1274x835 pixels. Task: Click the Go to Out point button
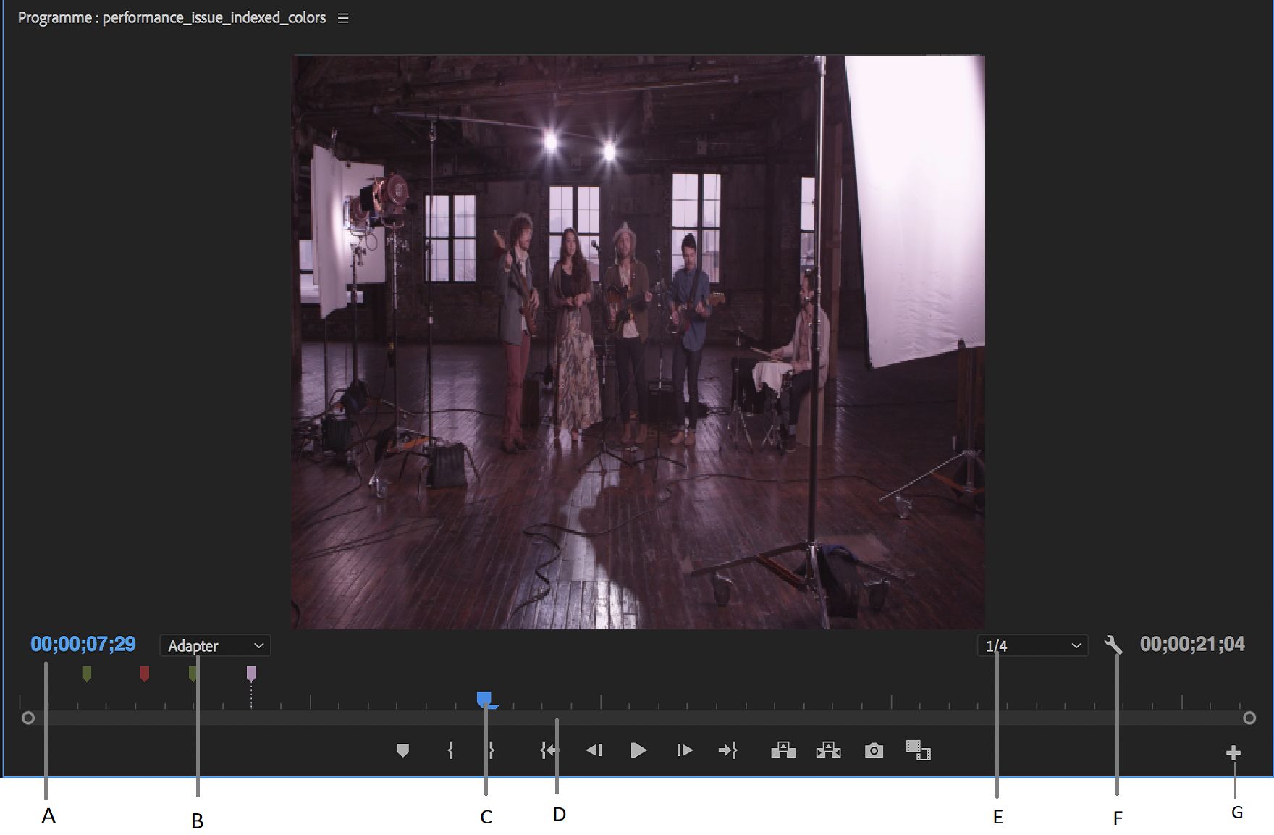[727, 750]
